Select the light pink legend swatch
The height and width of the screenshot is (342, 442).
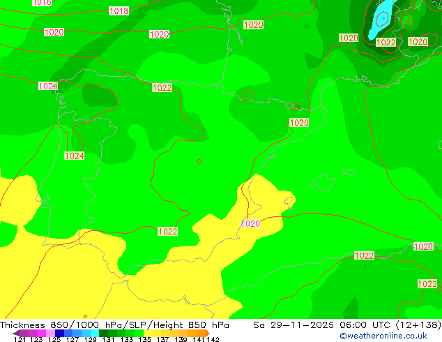pyautogui.click(x=50, y=333)
